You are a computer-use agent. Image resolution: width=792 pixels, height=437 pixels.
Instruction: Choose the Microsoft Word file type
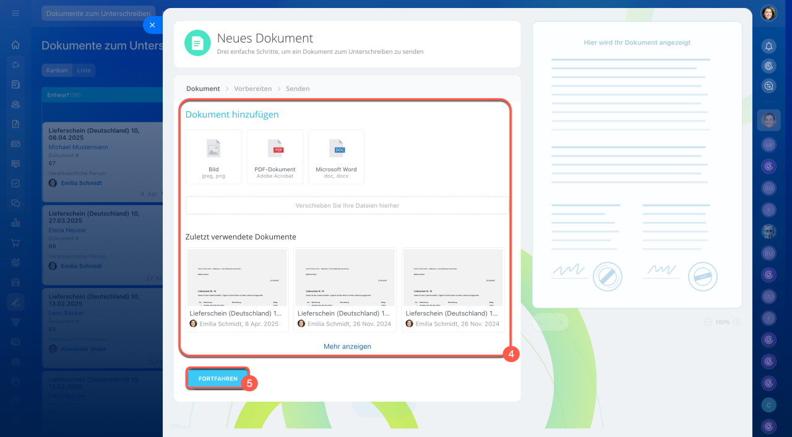336,156
